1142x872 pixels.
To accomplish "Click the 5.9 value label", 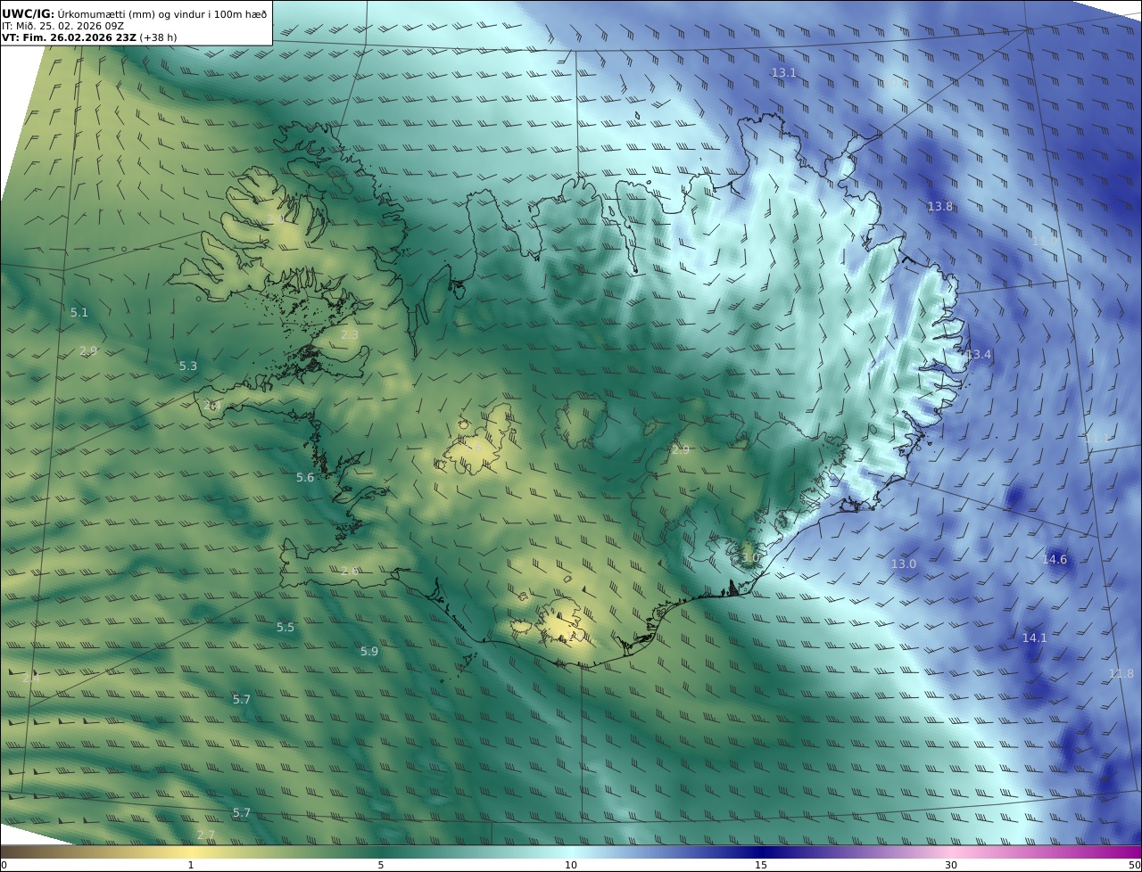I will (369, 651).
